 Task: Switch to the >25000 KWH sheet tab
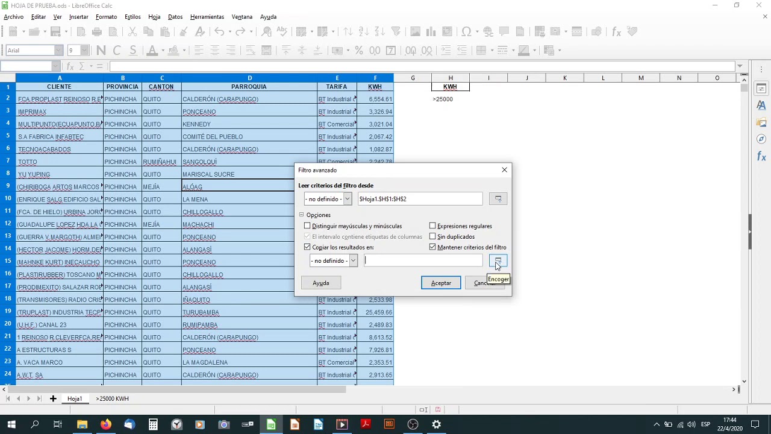pos(112,398)
